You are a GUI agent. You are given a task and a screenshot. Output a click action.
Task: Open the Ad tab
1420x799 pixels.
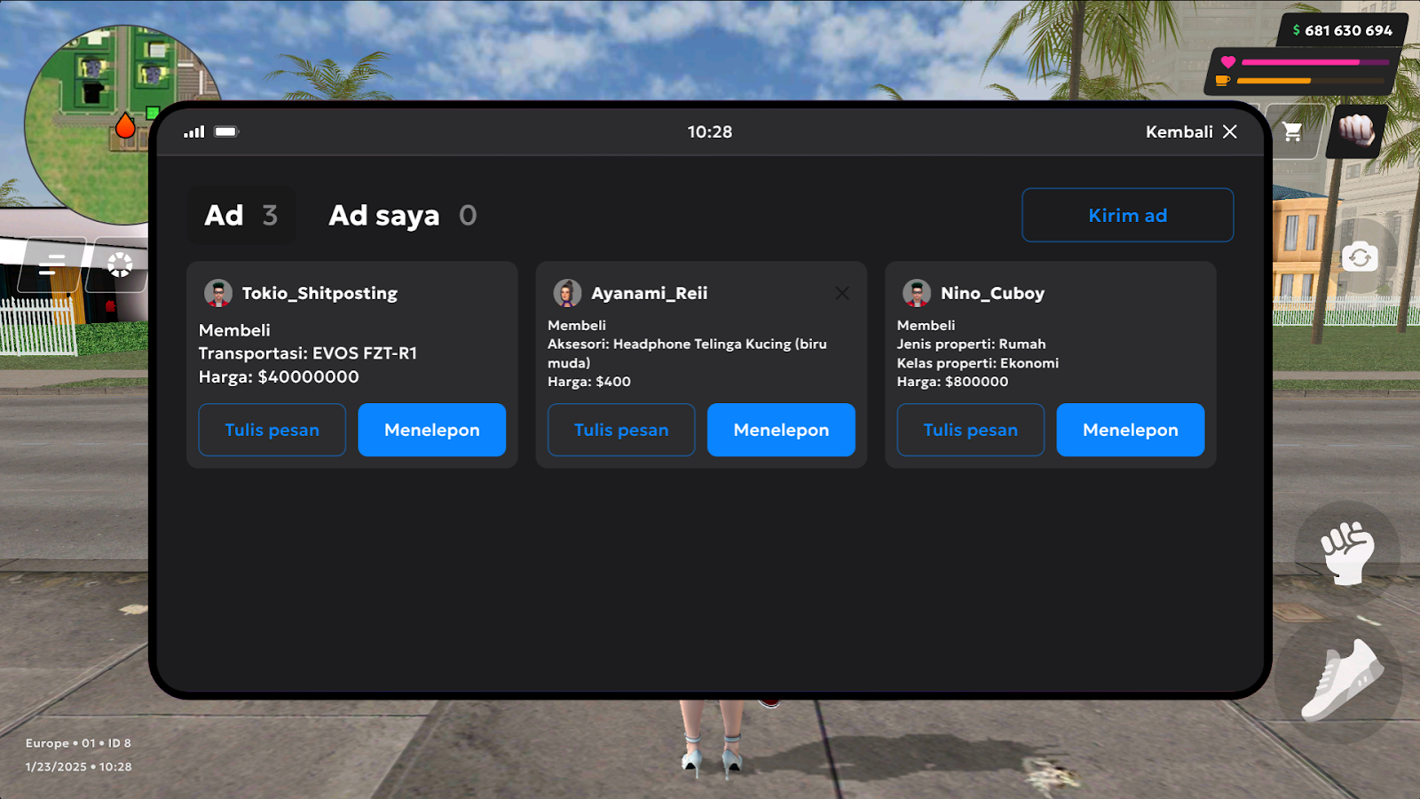[x=241, y=216]
